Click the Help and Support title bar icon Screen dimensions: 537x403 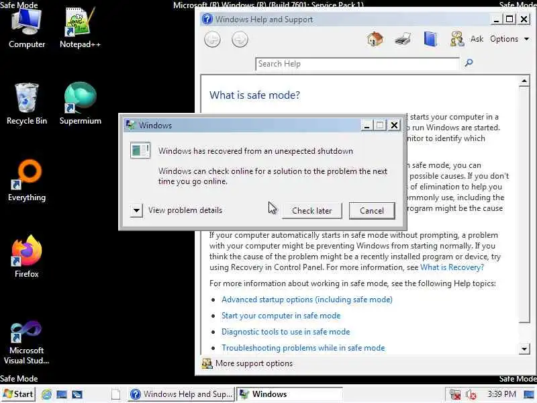(207, 19)
